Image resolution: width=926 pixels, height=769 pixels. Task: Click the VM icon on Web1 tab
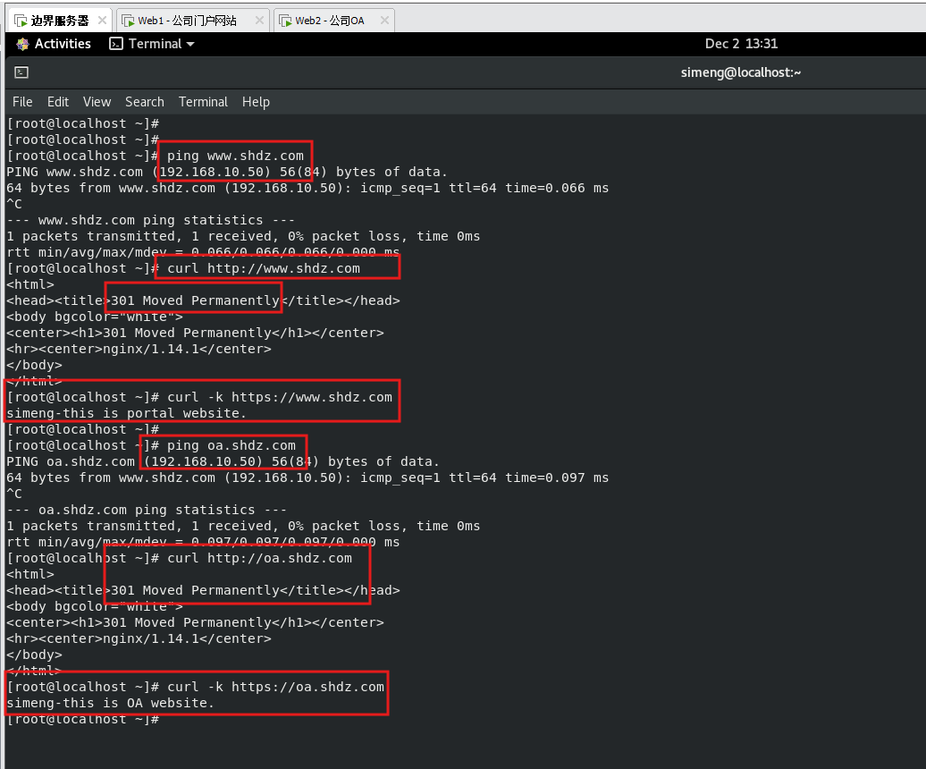pyautogui.click(x=127, y=21)
